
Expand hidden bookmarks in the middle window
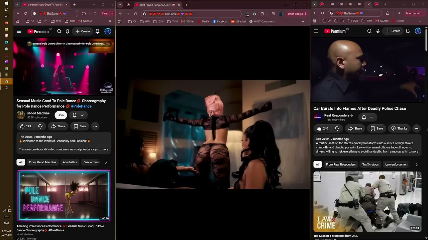pos(303,21)
